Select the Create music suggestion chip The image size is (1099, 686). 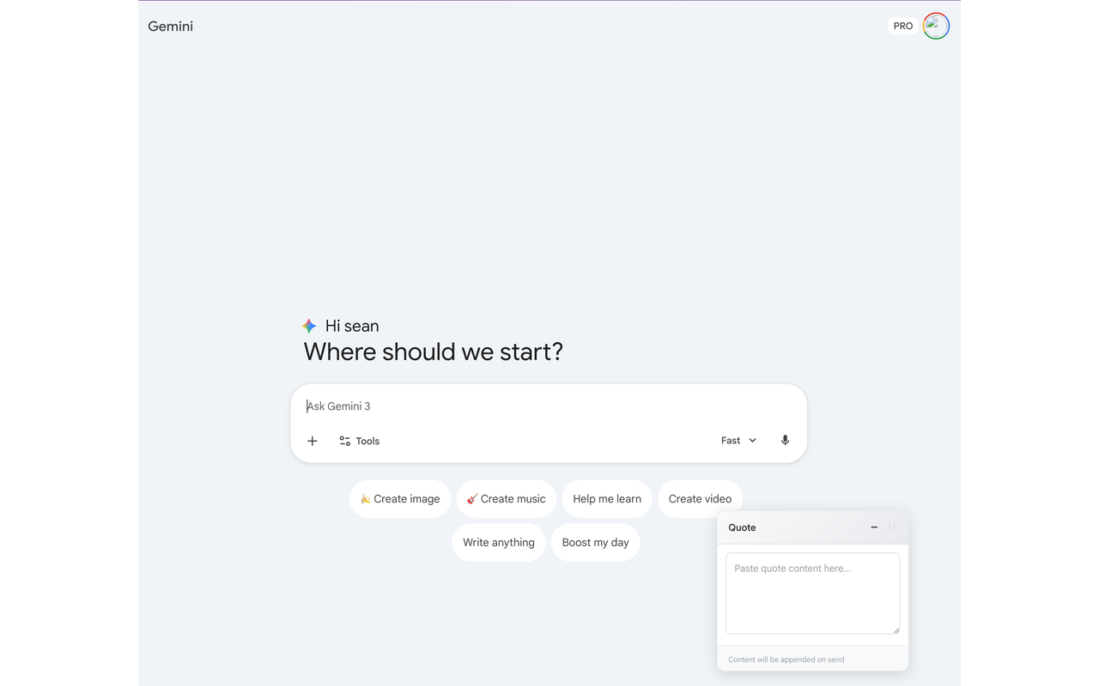pos(507,499)
